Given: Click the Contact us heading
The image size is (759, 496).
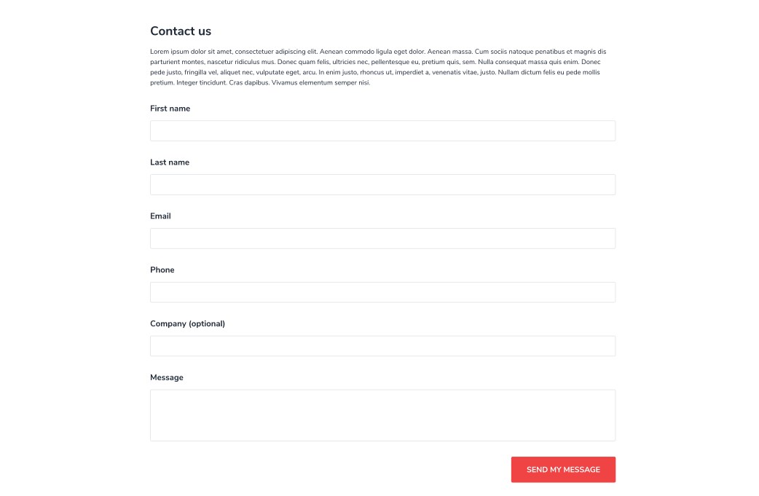Looking at the screenshot, I should click(x=181, y=31).
